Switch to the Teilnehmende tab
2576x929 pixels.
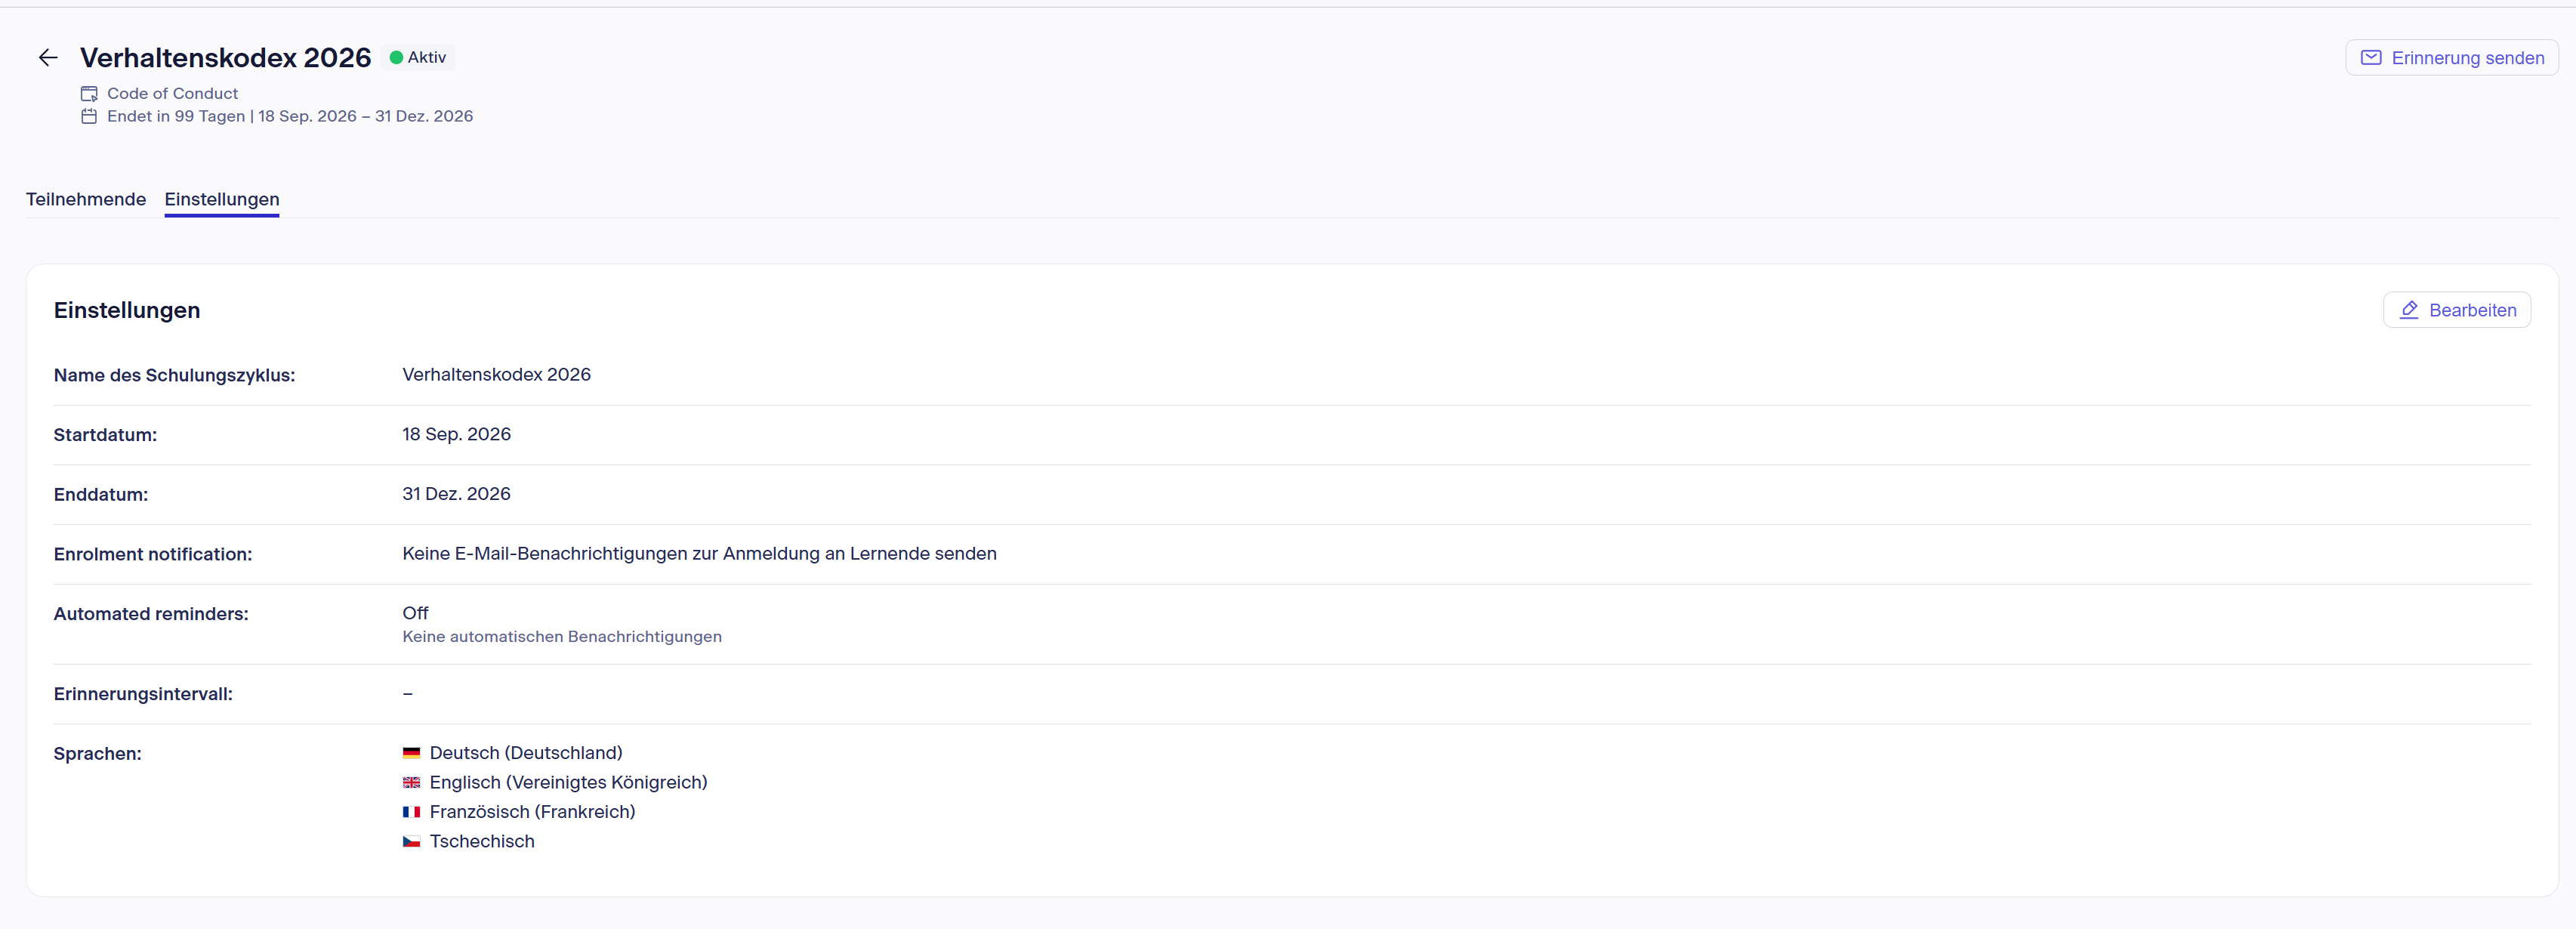(86, 199)
